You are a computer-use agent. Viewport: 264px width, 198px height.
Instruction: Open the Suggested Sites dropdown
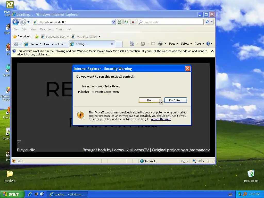click(55, 37)
